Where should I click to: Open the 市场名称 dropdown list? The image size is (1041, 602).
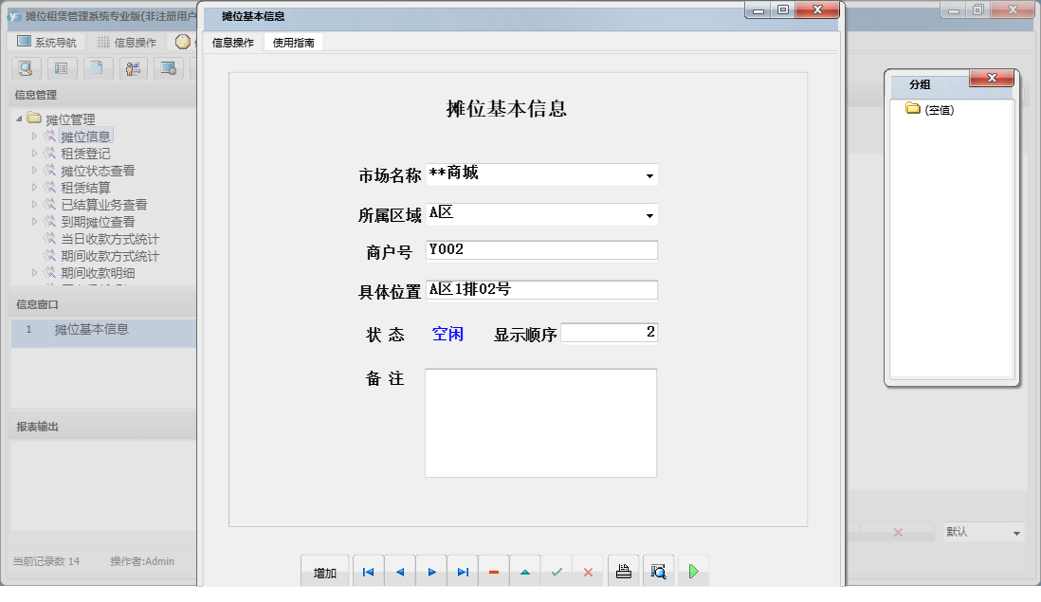tap(649, 174)
